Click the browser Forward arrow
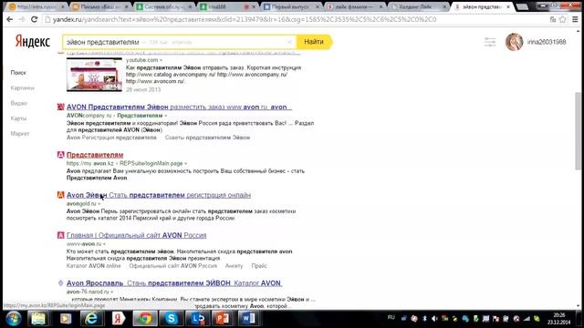The height and width of the screenshot is (328, 584). (x=22, y=19)
